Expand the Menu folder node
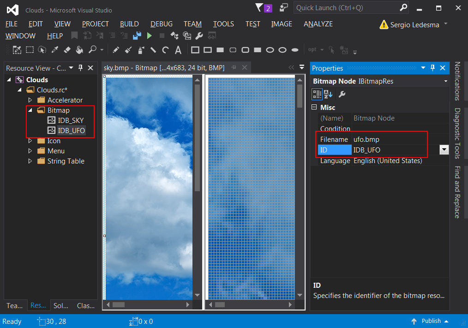The width and height of the screenshot is (468, 328). click(x=30, y=151)
